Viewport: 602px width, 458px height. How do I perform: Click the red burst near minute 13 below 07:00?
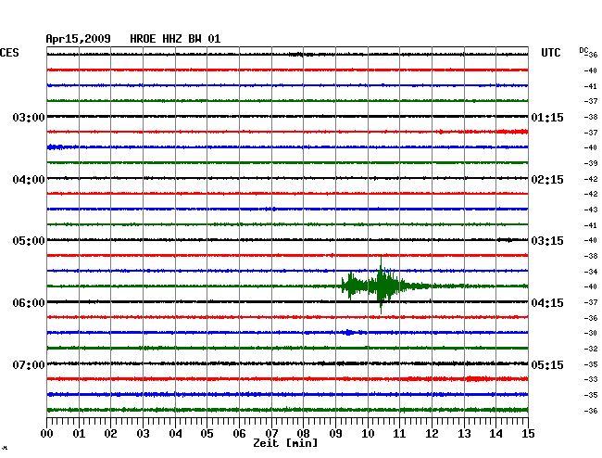[x=476, y=379]
